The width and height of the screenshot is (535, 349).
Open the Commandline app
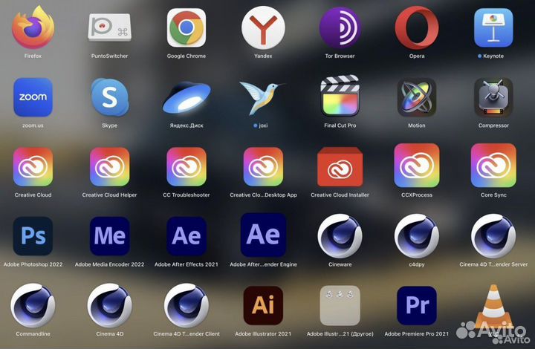(x=33, y=306)
